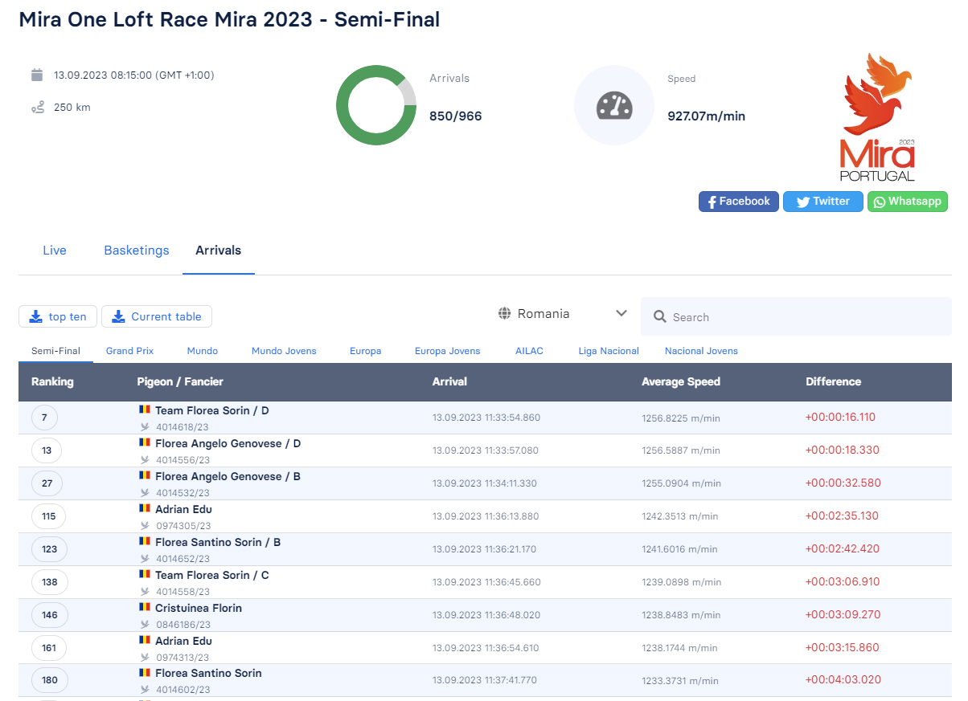This screenshot has height=701, width=968.
Task: Open the Grand Prix sub-tab
Action: 129,351
